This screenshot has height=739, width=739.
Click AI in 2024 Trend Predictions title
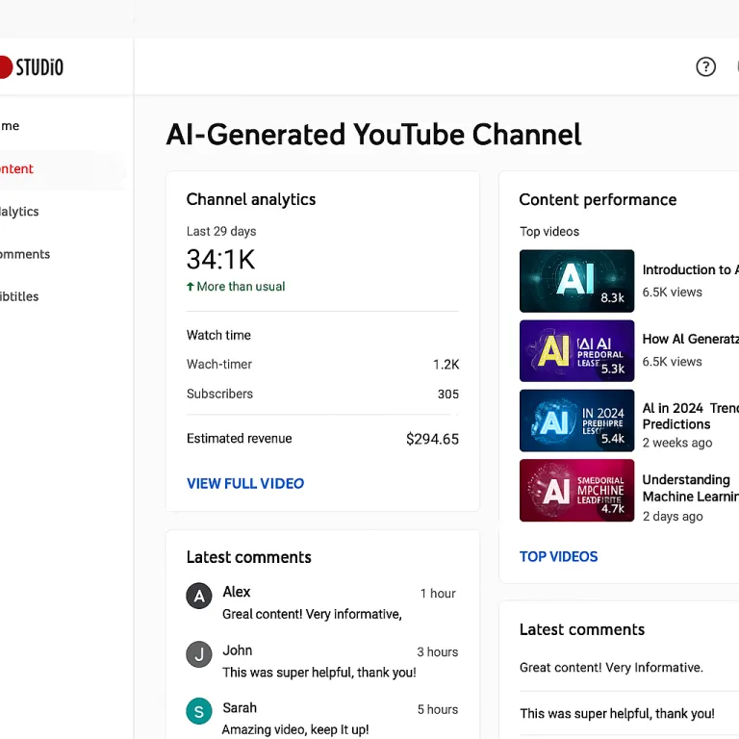(x=691, y=416)
